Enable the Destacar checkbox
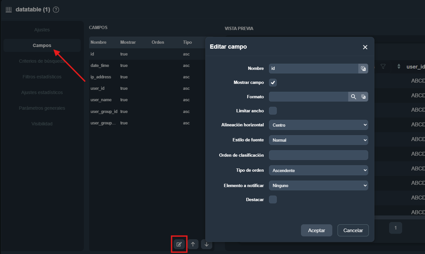Image resolution: width=425 pixels, height=254 pixels. [x=273, y=199]
